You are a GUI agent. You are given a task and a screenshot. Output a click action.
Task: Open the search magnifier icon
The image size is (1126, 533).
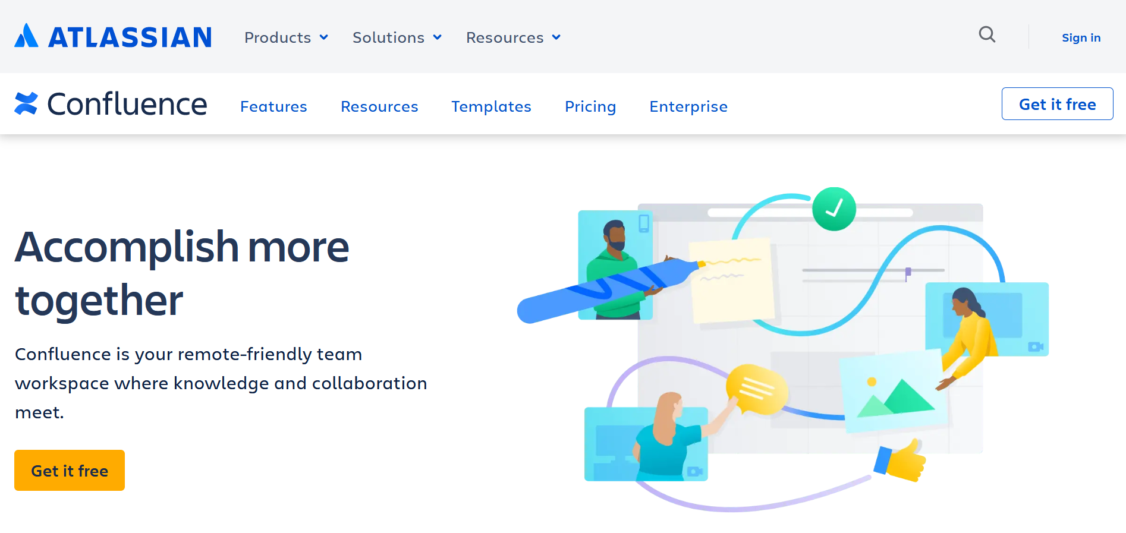coord(987,35)
